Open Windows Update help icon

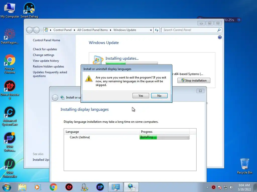(x=220, y=37)
